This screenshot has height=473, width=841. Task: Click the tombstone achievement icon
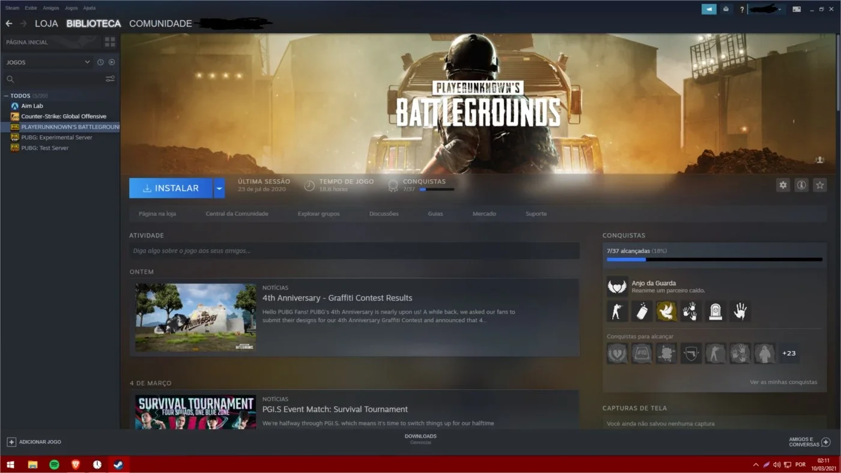715,311
